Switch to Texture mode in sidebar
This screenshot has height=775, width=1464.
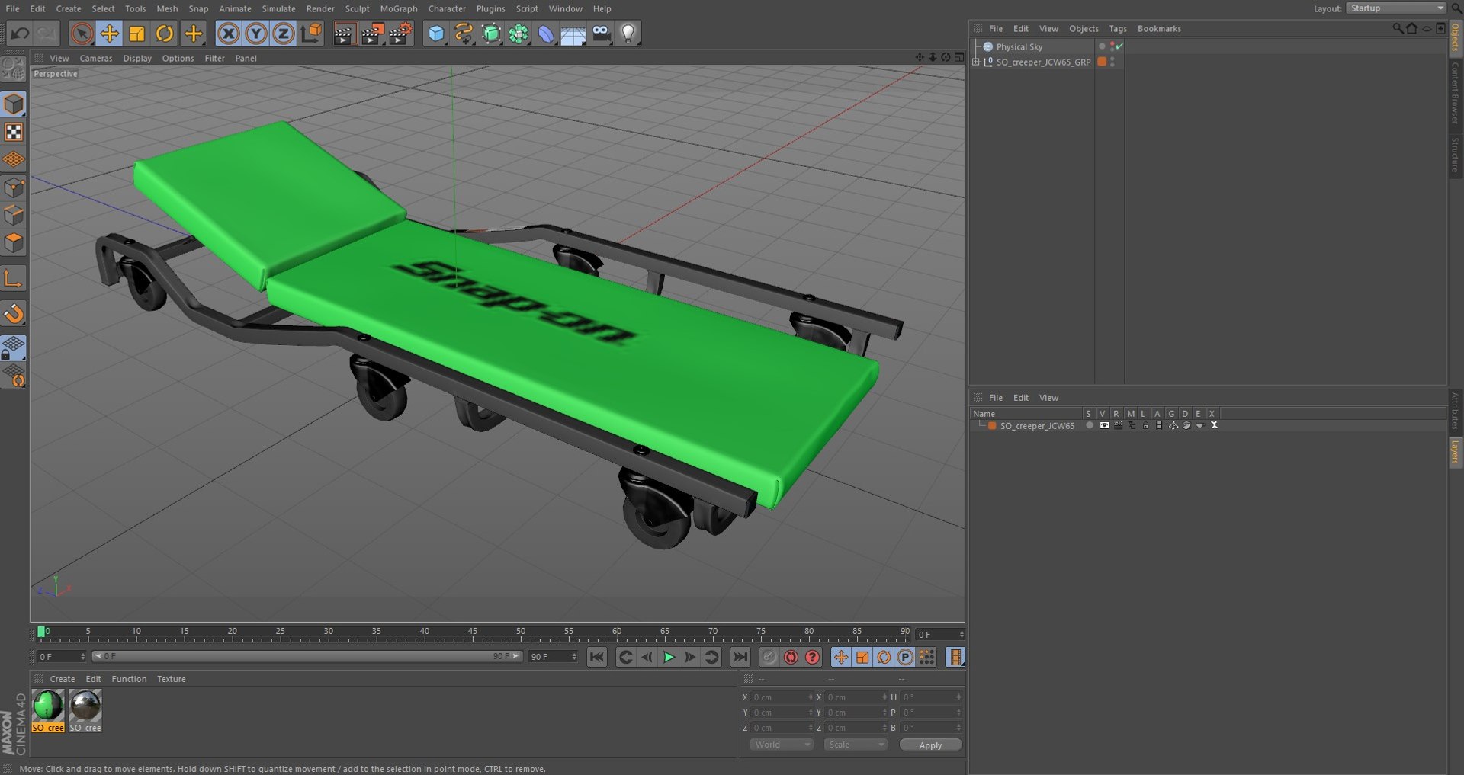point(14,133)
